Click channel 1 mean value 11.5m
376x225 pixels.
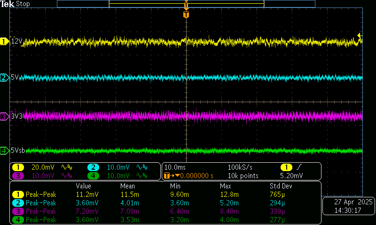click(x=130, y=195)
